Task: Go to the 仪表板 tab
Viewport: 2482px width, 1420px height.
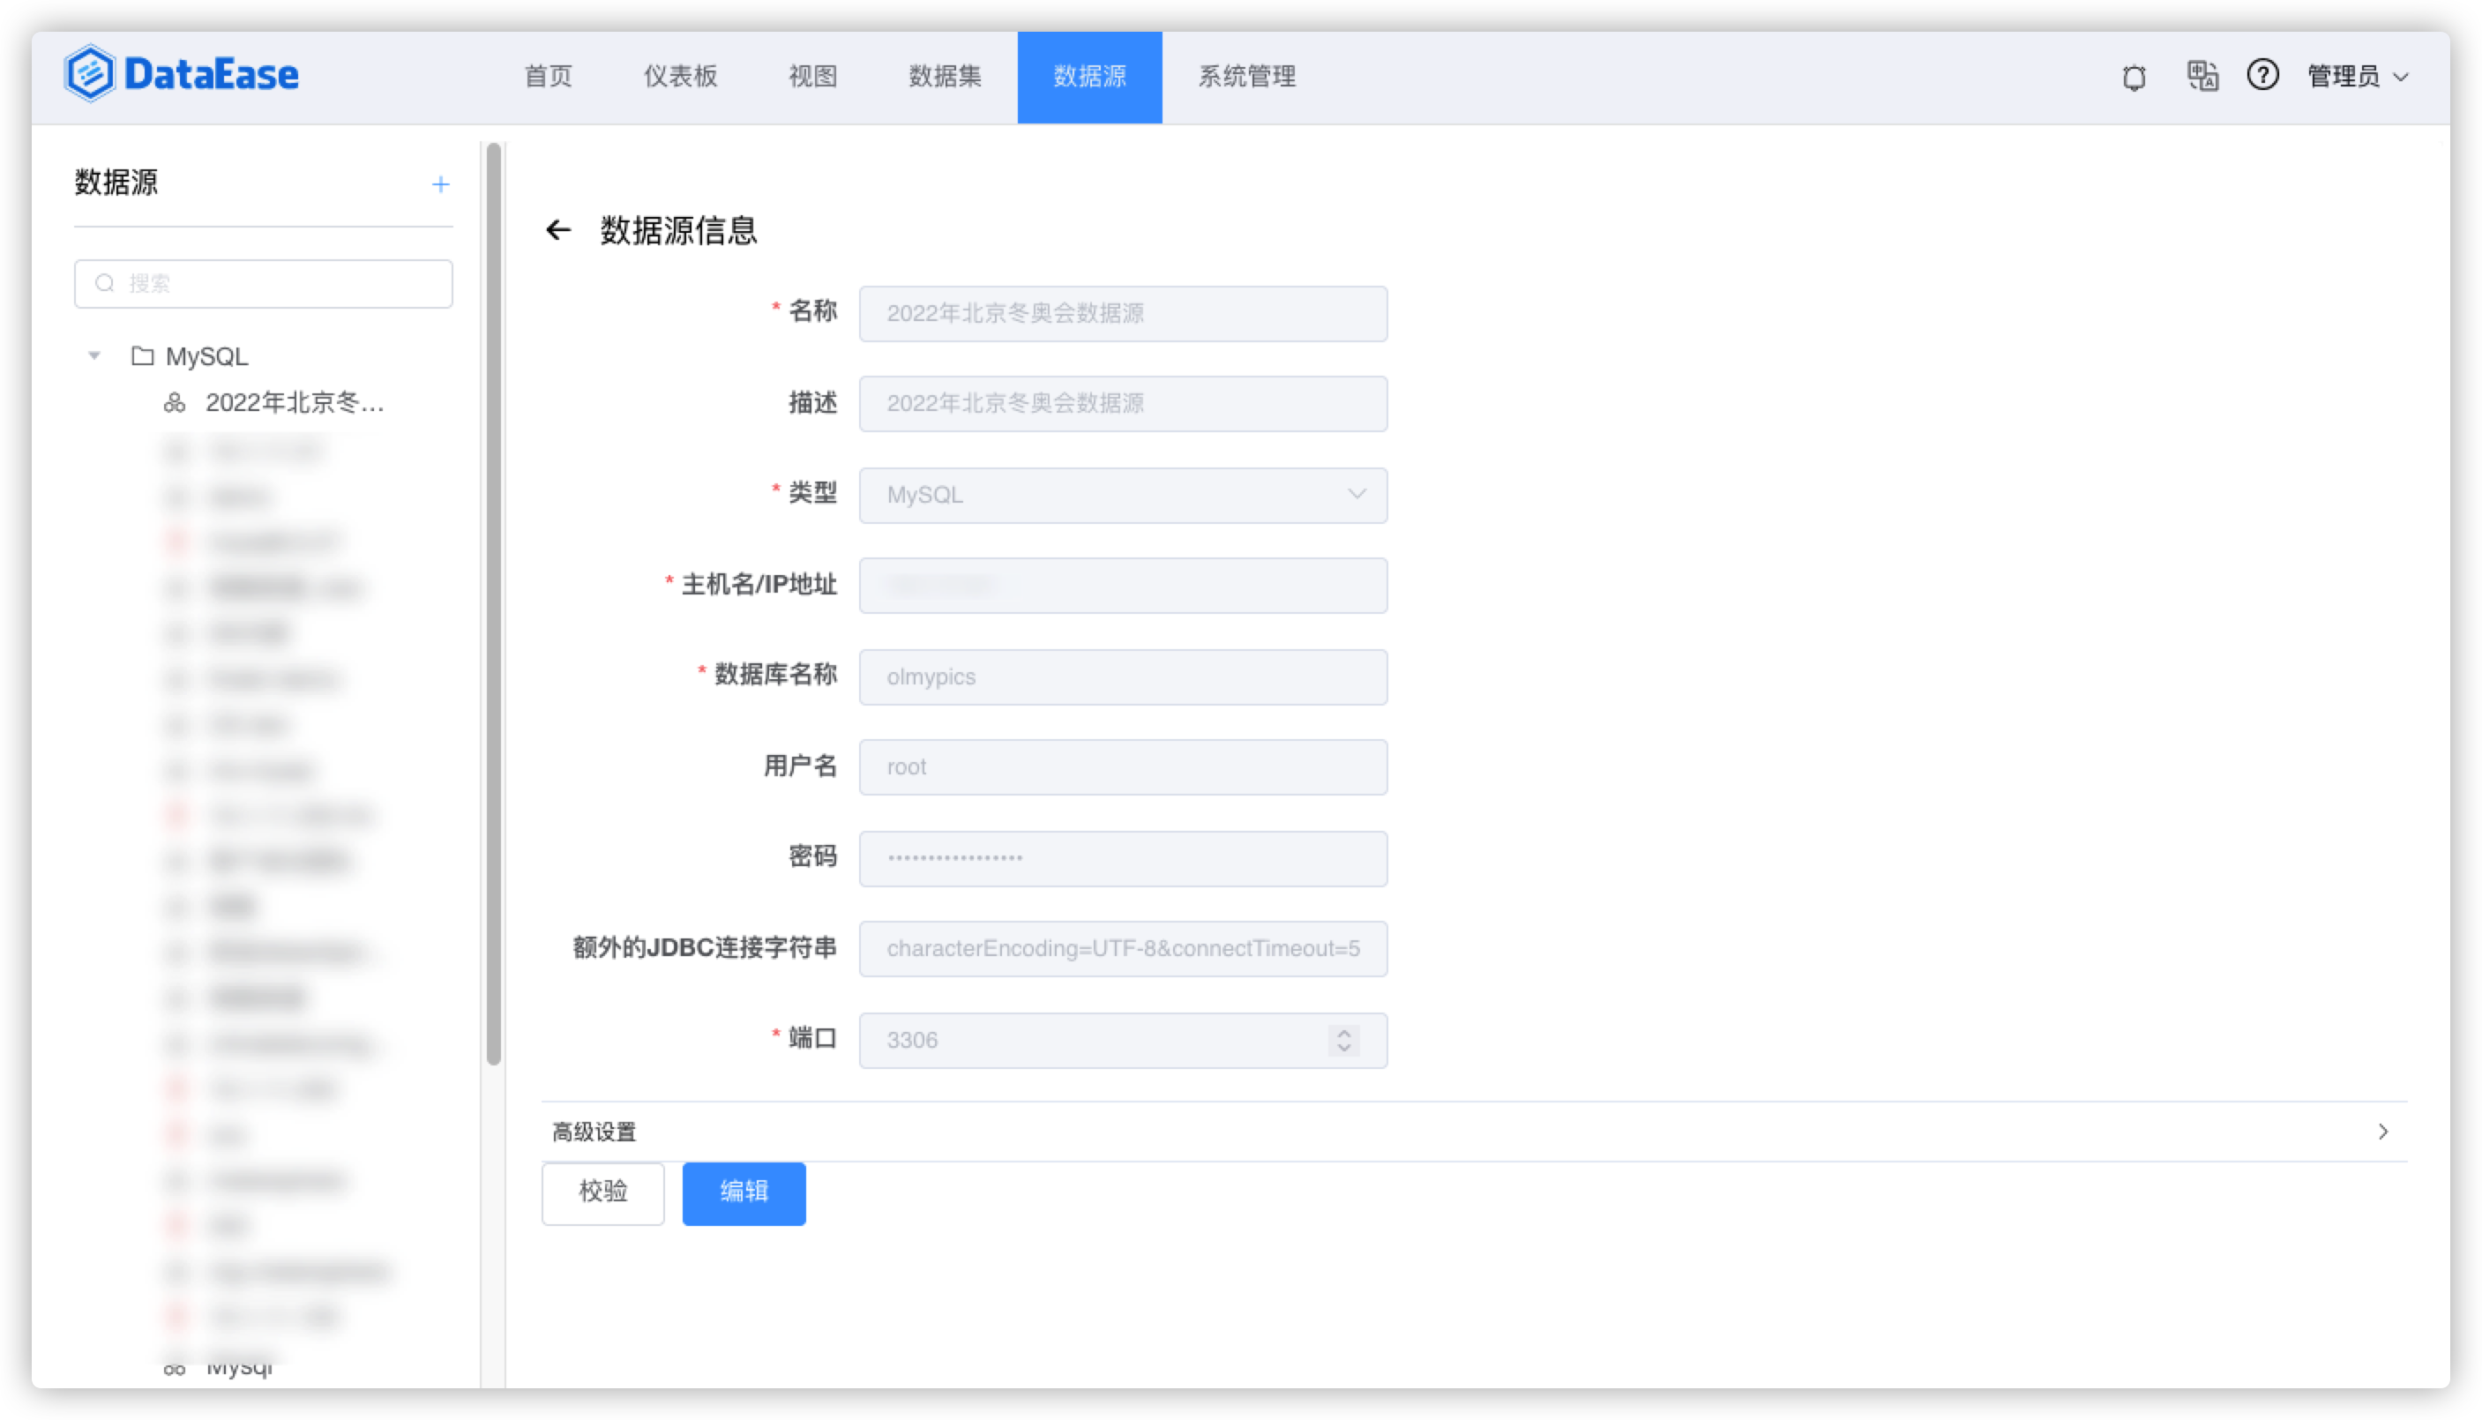Action: pos(680,77)
